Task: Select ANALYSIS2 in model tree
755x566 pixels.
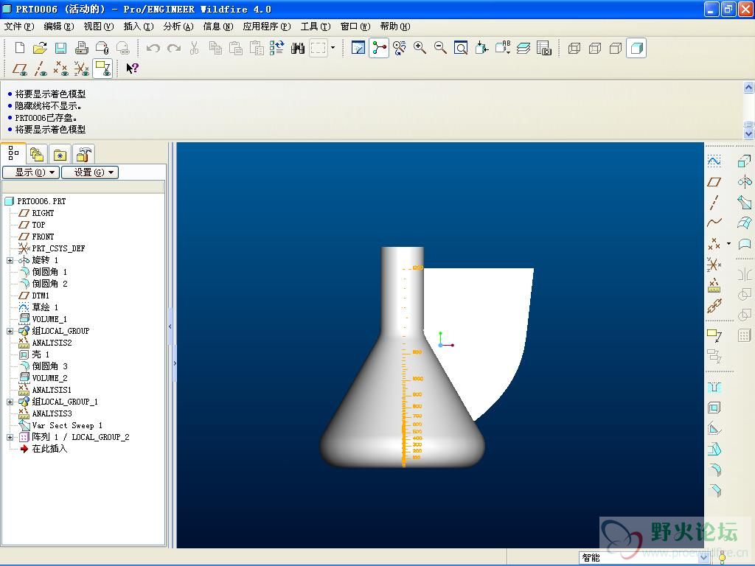Action: [x=52, y=343]
